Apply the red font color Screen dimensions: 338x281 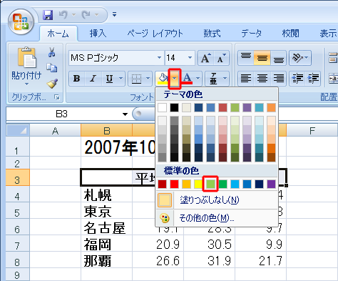coord(188,79)
